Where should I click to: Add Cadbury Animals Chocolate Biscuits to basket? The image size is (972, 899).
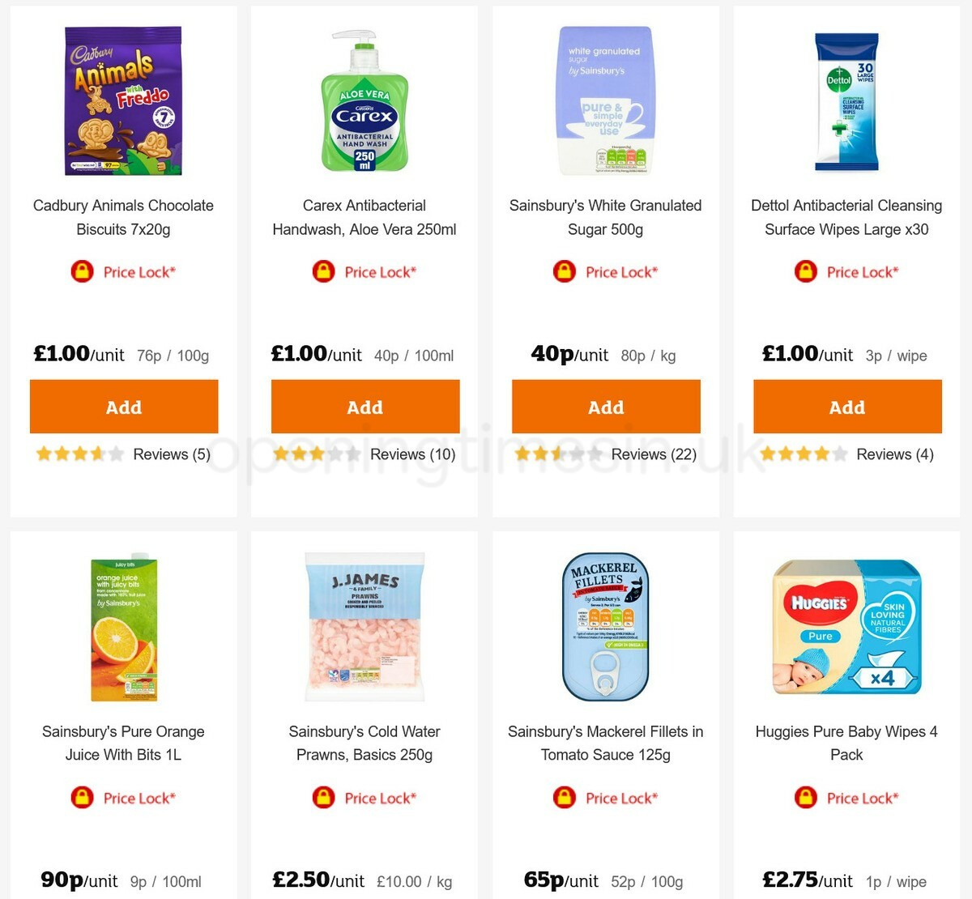point(123,407)
